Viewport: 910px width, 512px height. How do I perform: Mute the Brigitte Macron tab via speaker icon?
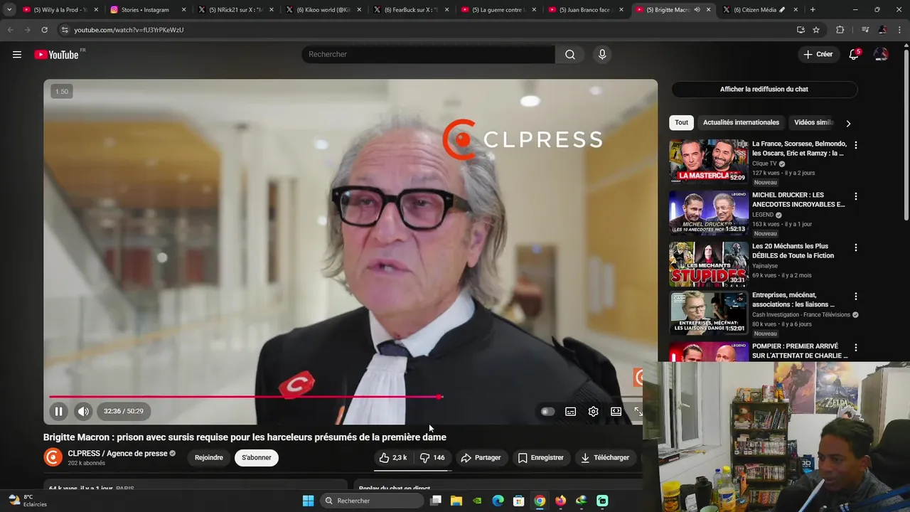point(697,10)
